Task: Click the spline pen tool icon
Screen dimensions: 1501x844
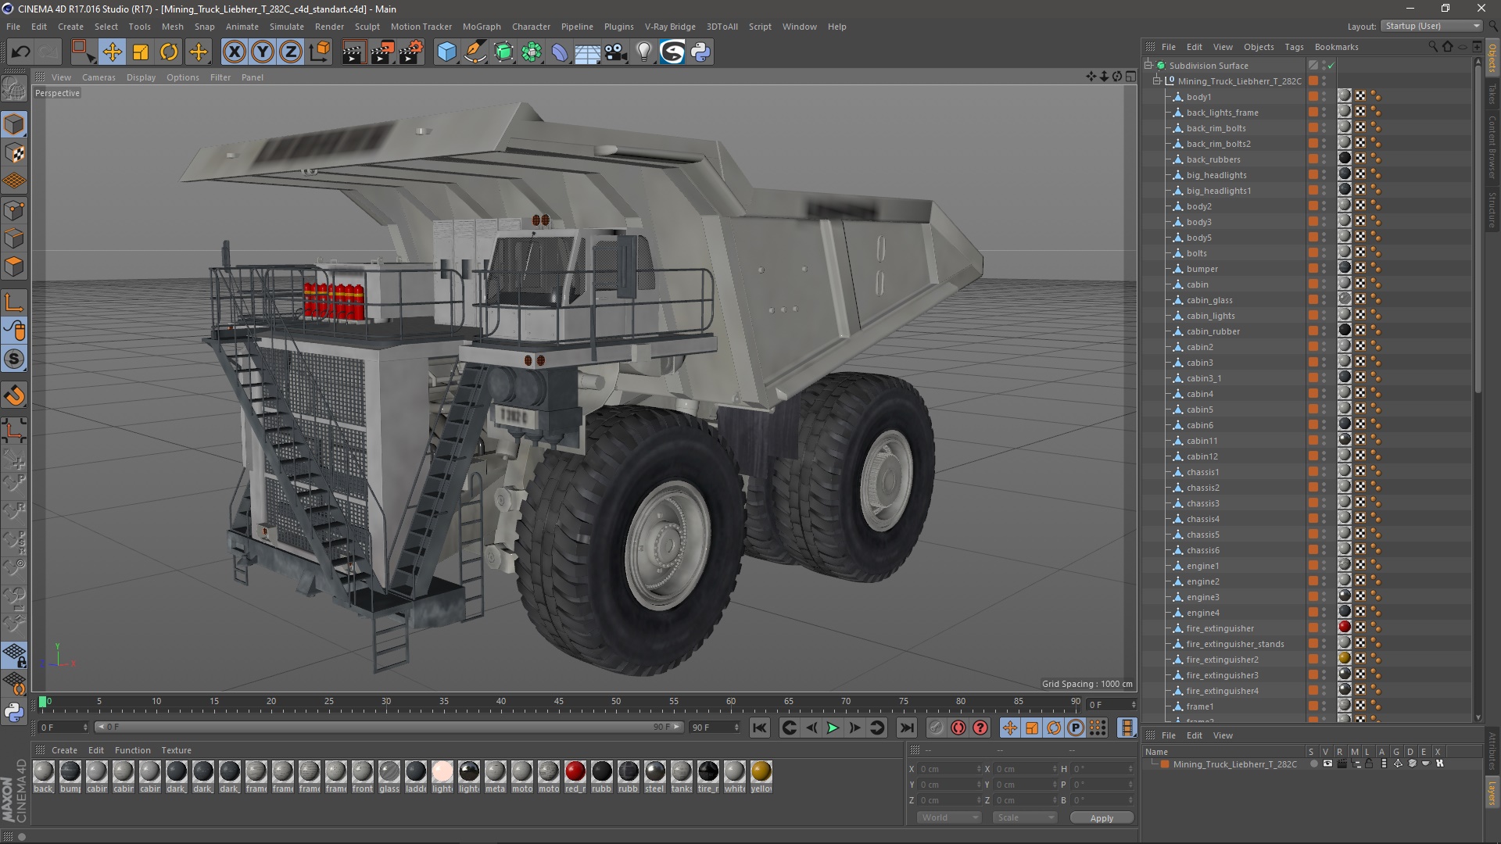Action: [x=475, y=52]
